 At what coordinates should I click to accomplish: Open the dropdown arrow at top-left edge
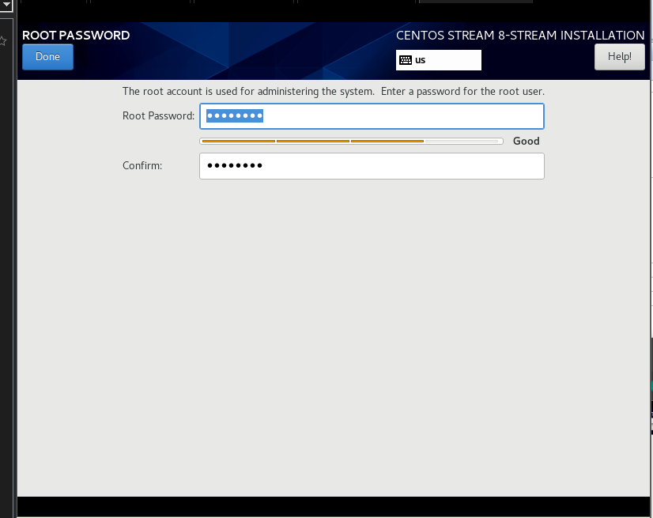point(6,4)
